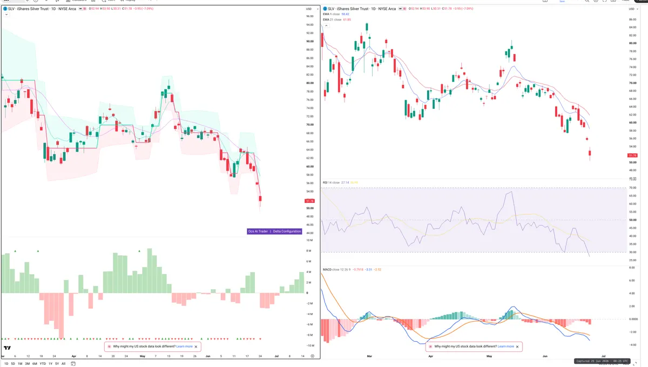Click SLV symbol logo in right chart
The image size is (648, 367).
(x=325, y=9)
